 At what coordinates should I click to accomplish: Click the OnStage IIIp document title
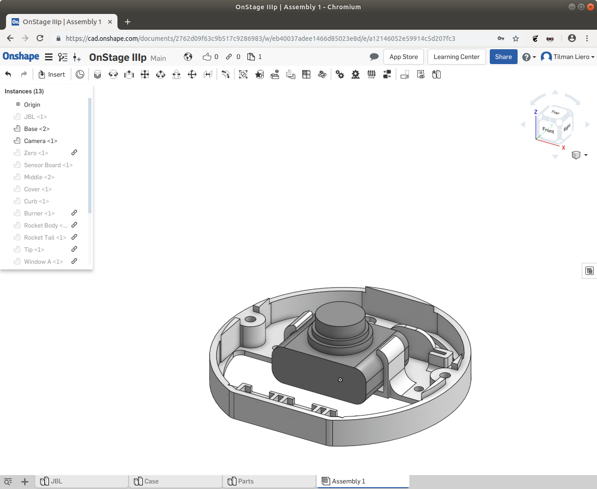tap(117, 57)
